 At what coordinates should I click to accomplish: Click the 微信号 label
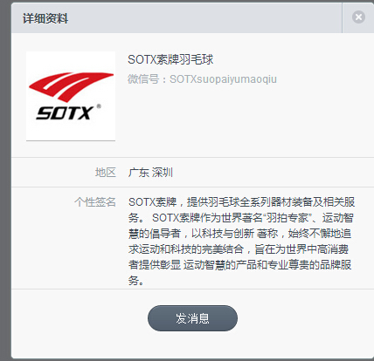tap(143, 79)
